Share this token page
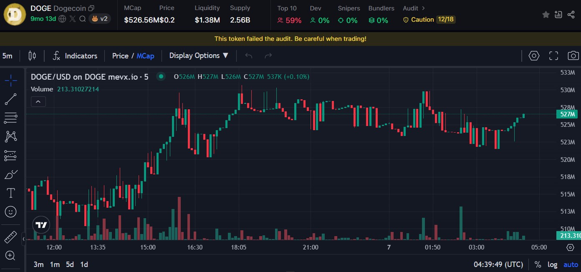581x272 pixels. tap(571, 15)
